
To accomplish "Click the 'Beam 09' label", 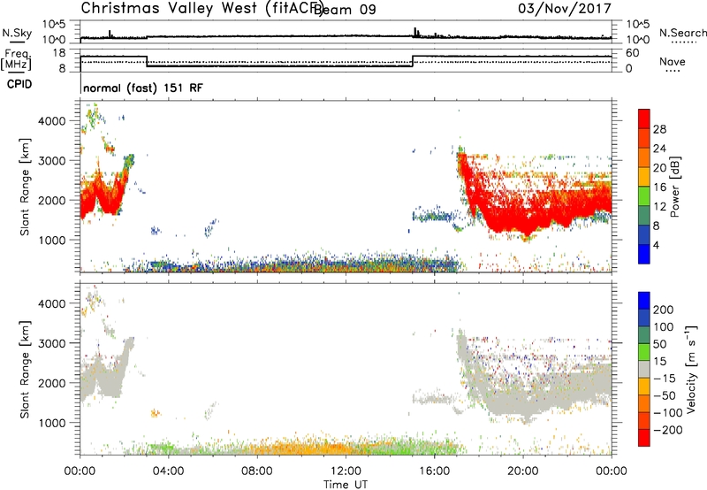I will [345, 10].
